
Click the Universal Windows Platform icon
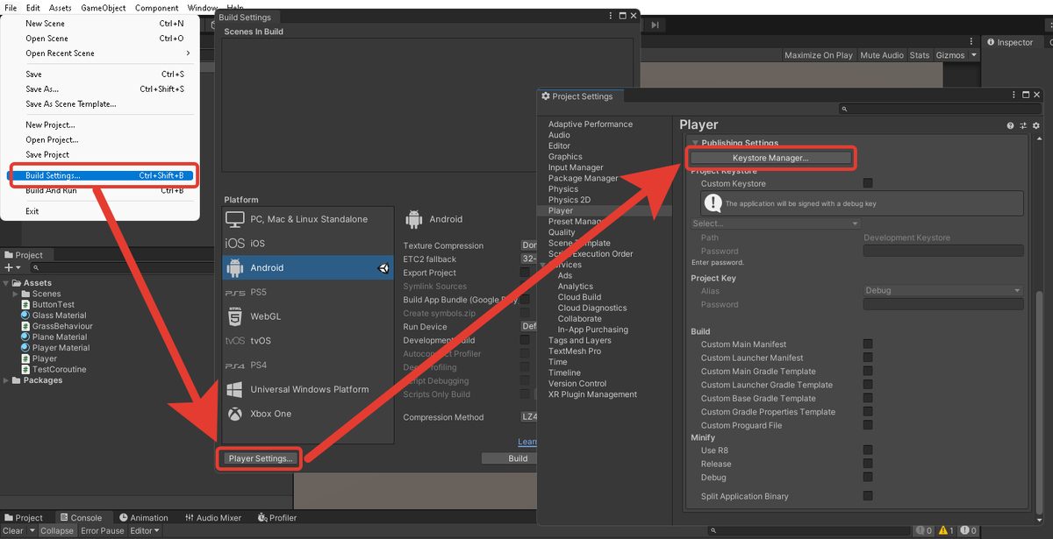234,389
